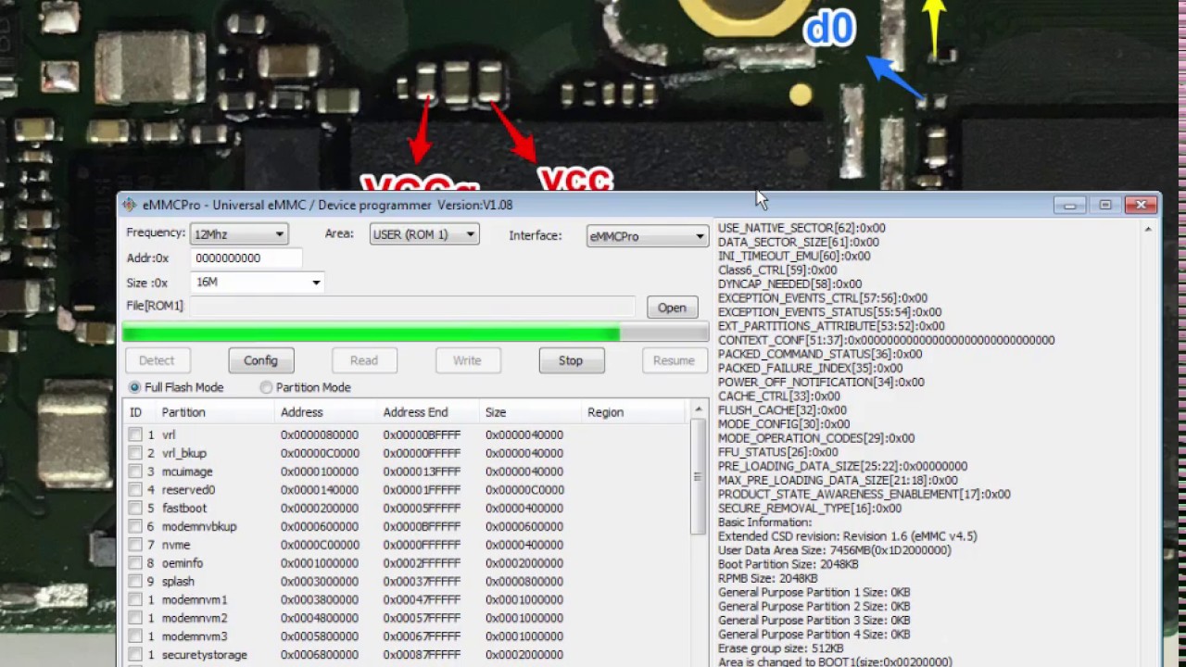Check the modemnvm3 partition checkbox
This screenshot has width=1186, height=667.
coord(135,636)
